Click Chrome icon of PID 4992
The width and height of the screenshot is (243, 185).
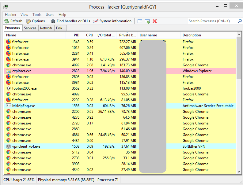(8, 65)
